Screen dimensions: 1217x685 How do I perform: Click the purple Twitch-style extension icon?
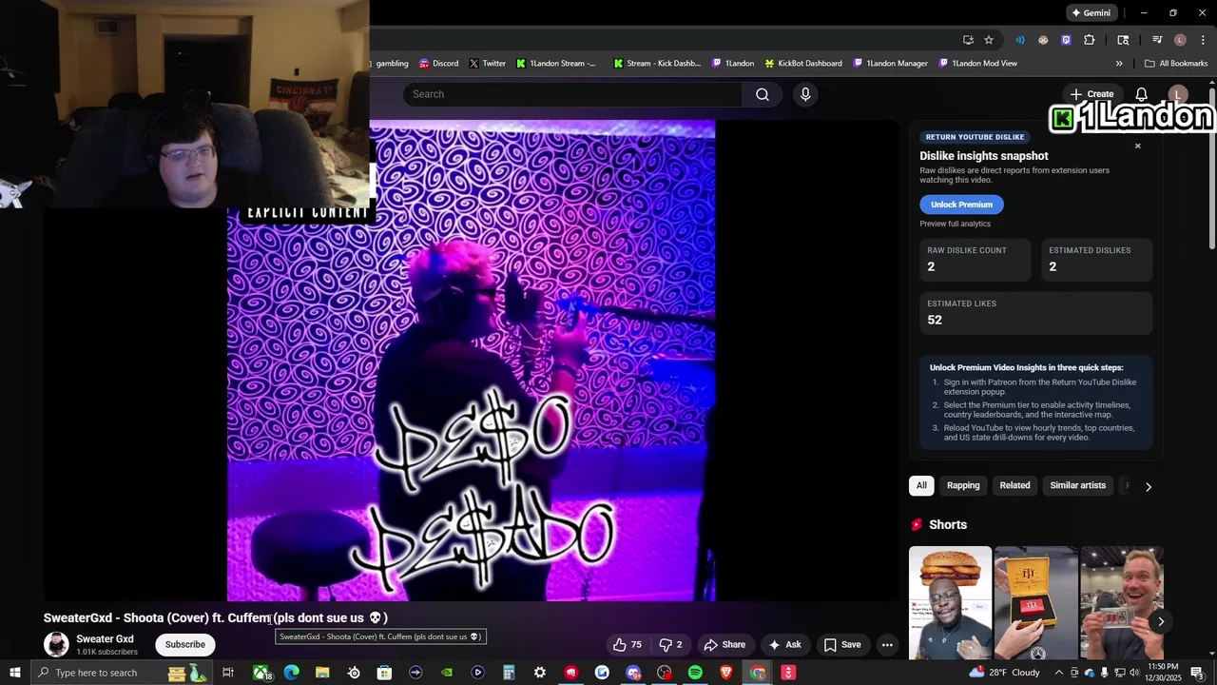coord(1066,40)
